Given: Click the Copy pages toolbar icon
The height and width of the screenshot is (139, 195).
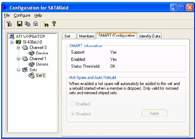Looking at the screenshot, I should point(27,24).
